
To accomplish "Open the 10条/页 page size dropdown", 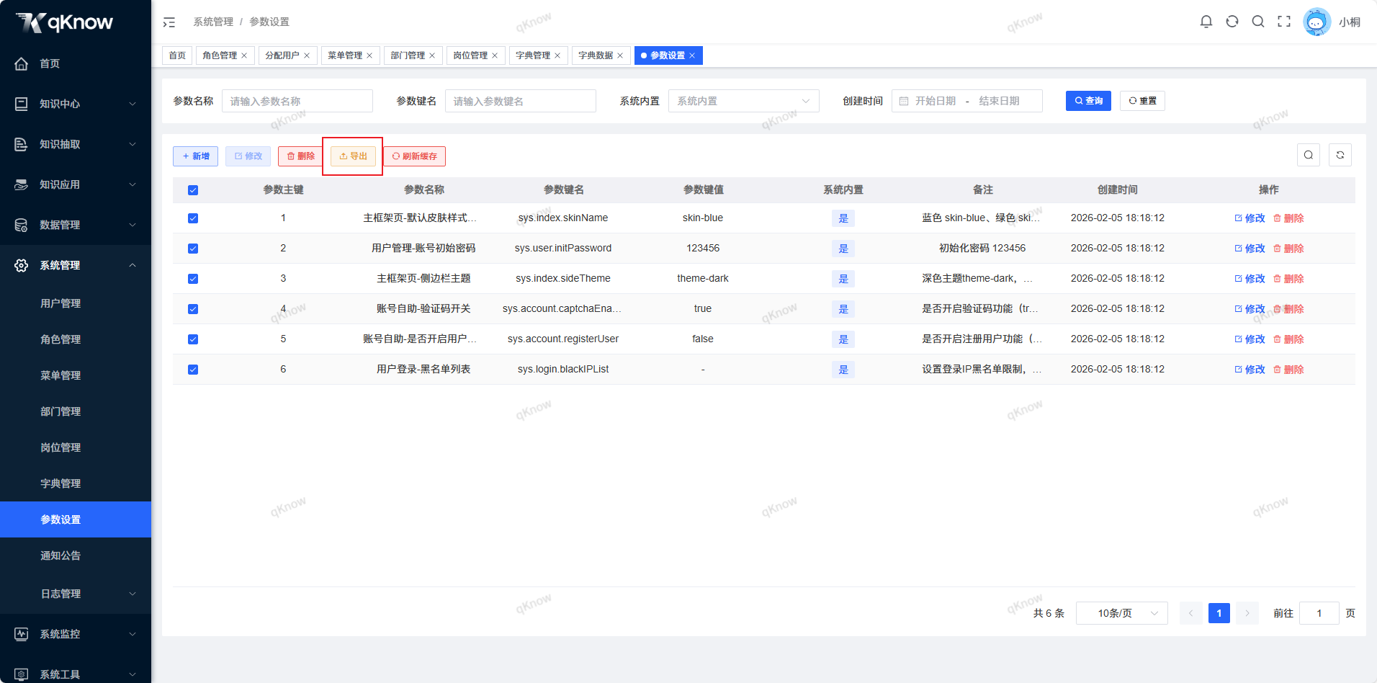I will point(1122,613).
